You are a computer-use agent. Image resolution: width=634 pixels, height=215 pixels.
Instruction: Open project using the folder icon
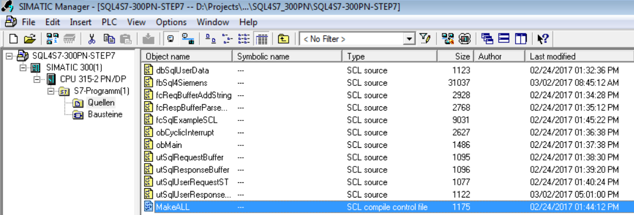click(x=29, y=39)
